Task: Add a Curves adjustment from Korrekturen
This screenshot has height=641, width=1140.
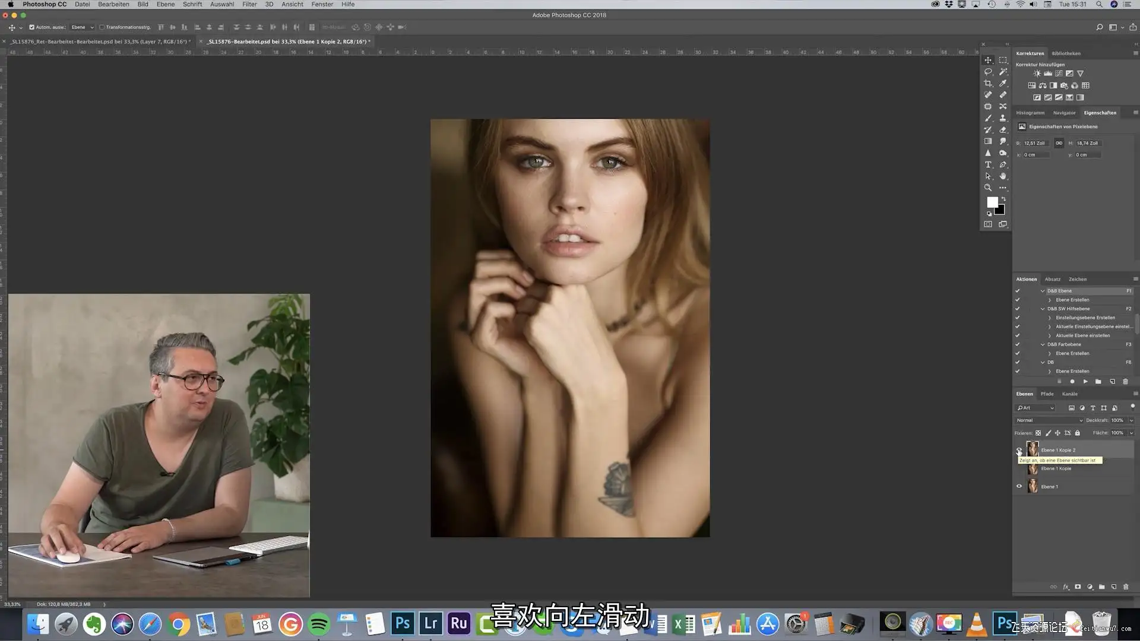Action: click(x=1059, y=74)
